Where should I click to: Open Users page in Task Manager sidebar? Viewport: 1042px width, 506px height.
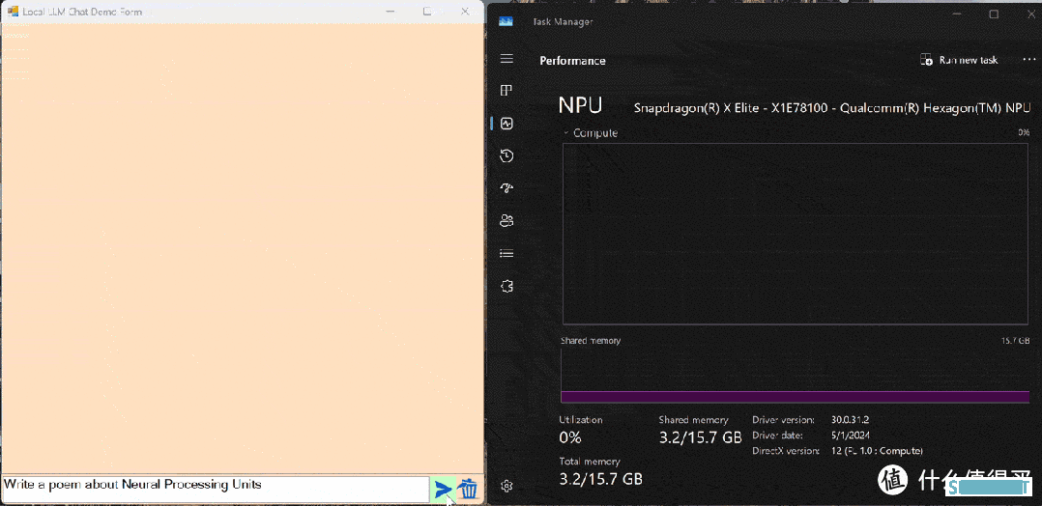[x=507, y=220]
